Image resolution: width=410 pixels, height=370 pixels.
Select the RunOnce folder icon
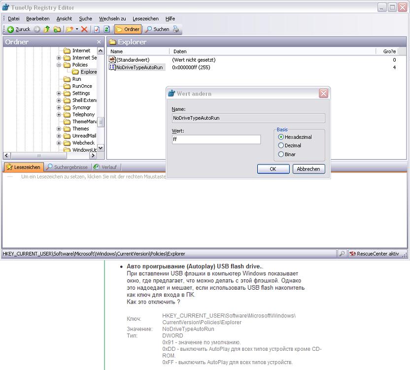coord(67,86)
